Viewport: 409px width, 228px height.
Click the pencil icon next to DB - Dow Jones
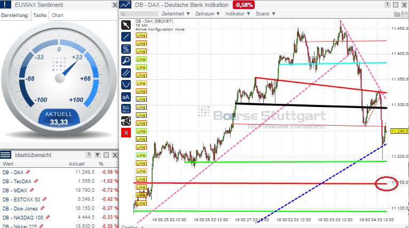click(x=42, y=208)
